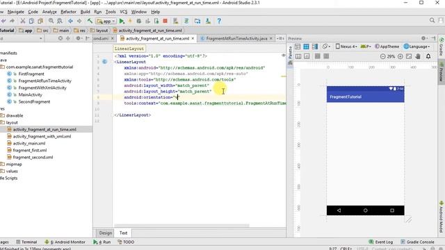Click the Paste icon in main toolbar
This screenshot has width=445, height=250.
pos(40,21)
